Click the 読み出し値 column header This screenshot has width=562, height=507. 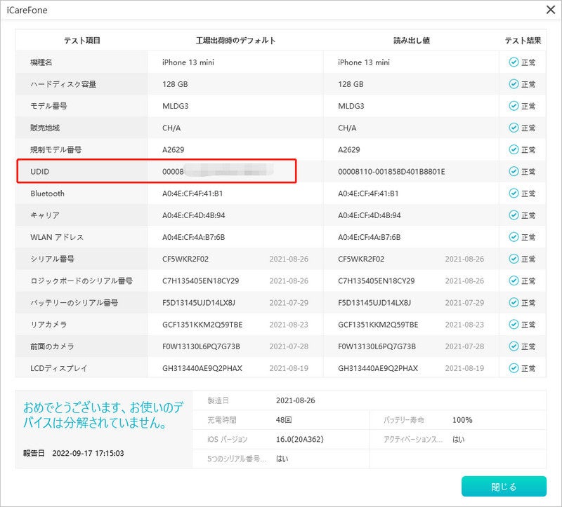(x=412, y=41)
